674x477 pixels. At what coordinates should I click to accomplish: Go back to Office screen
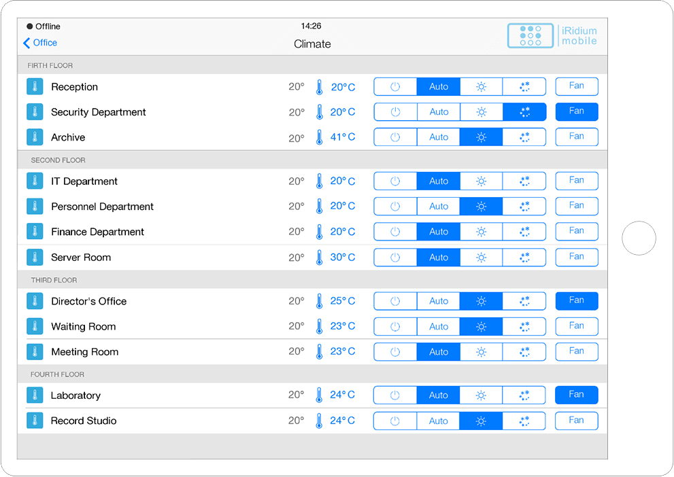coord(40,43)
